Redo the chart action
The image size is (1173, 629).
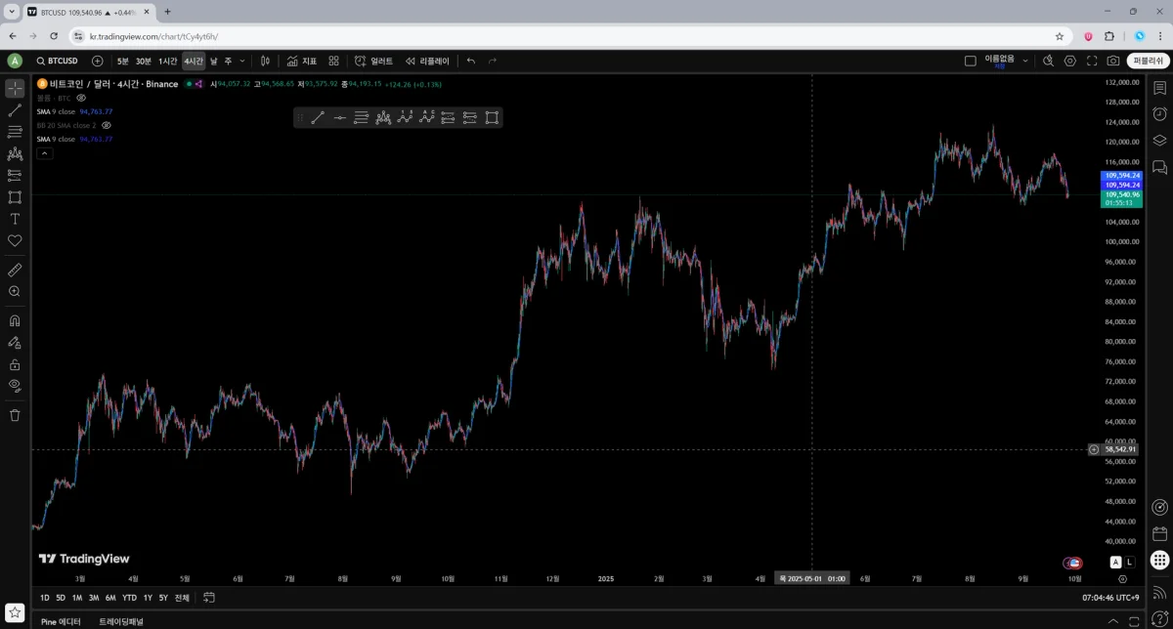click(x=493, y=61)
